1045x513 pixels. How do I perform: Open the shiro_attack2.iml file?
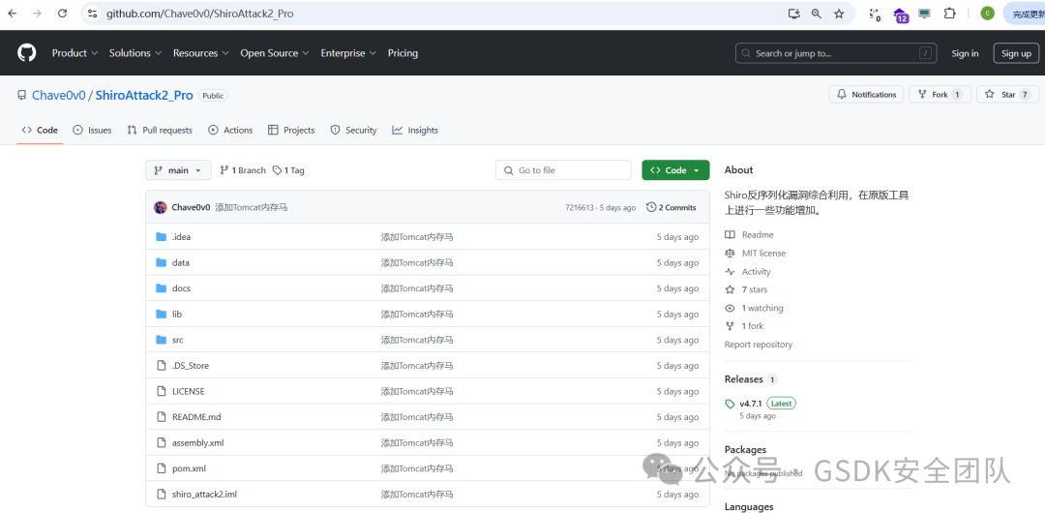[204, 495]
